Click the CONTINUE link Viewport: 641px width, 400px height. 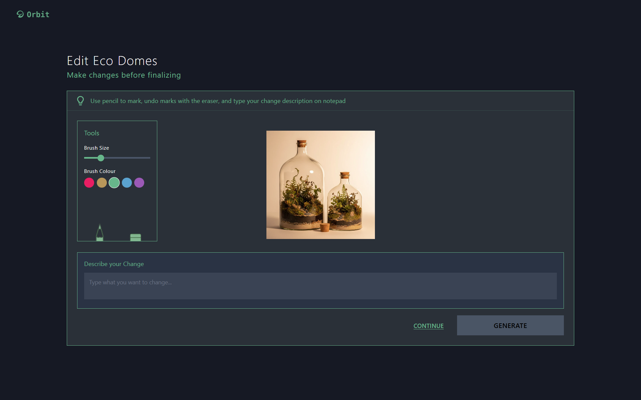pos(428,326)
